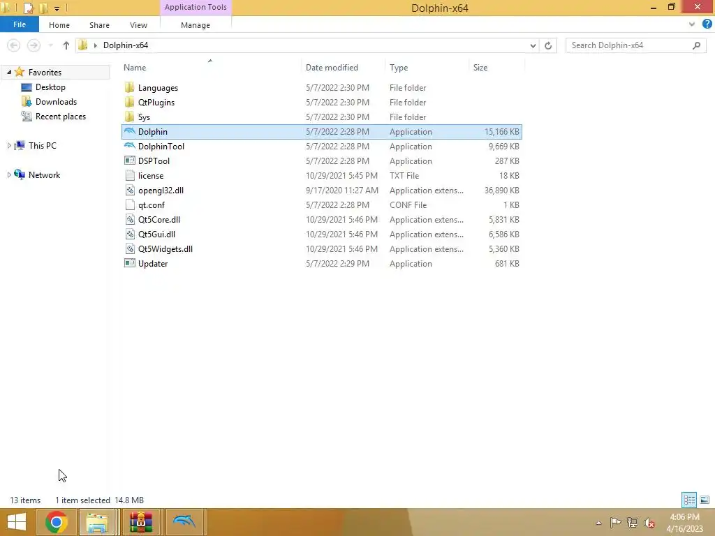Viewport: 715px width, 536px height.
Task: Click the Application Tools contextual tab
Action: [x=196, y=7]
